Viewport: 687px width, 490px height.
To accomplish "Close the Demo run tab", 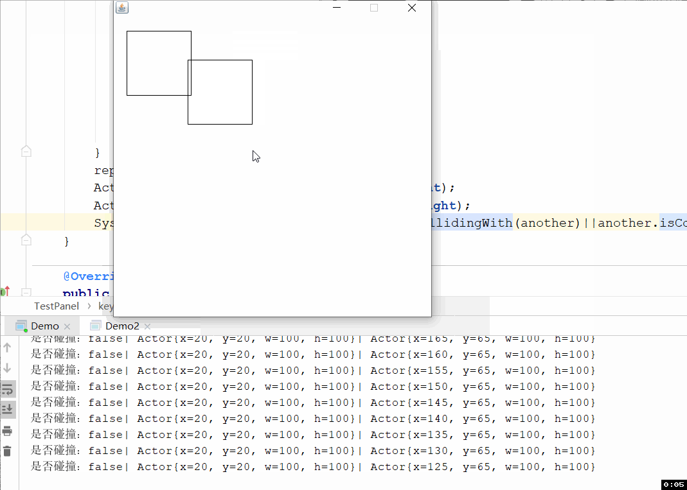I will point(67,327).
